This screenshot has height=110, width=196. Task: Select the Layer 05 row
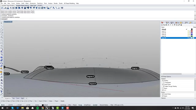tap(178, 38)
